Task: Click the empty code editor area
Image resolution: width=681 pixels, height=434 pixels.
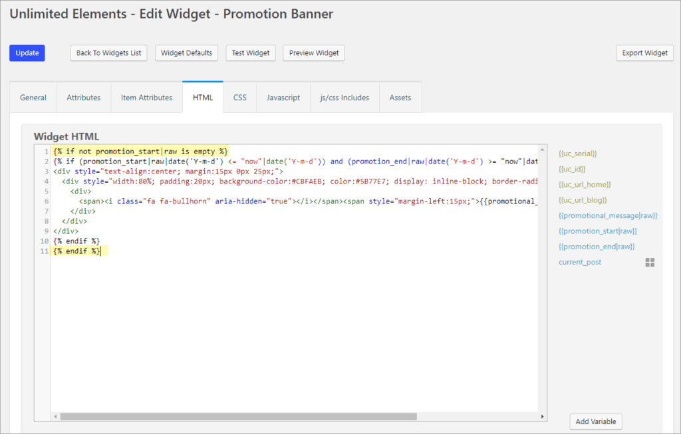Action: 295,334
